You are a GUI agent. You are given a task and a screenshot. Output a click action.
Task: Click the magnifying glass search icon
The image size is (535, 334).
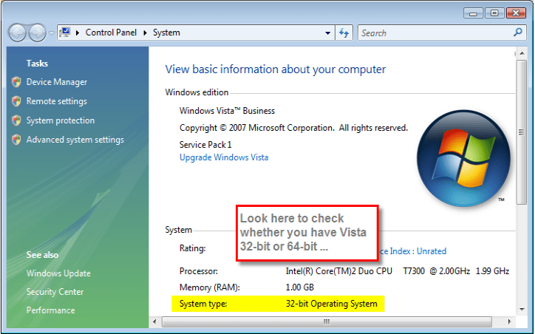click(x=518, y=33)
